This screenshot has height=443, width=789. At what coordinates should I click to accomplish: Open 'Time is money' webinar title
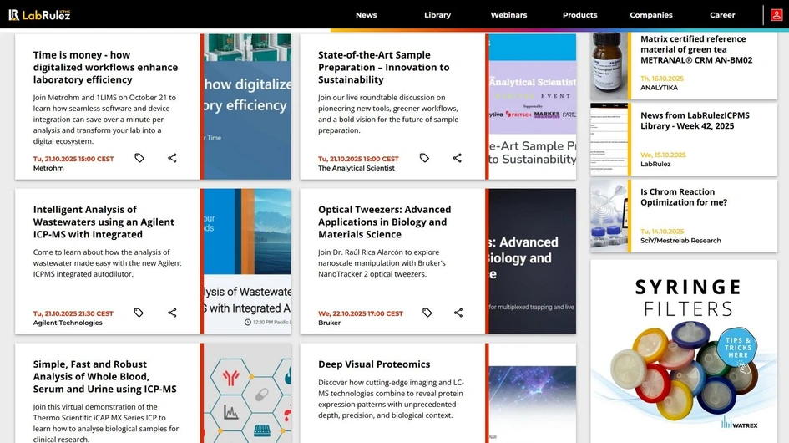(106, 67)
